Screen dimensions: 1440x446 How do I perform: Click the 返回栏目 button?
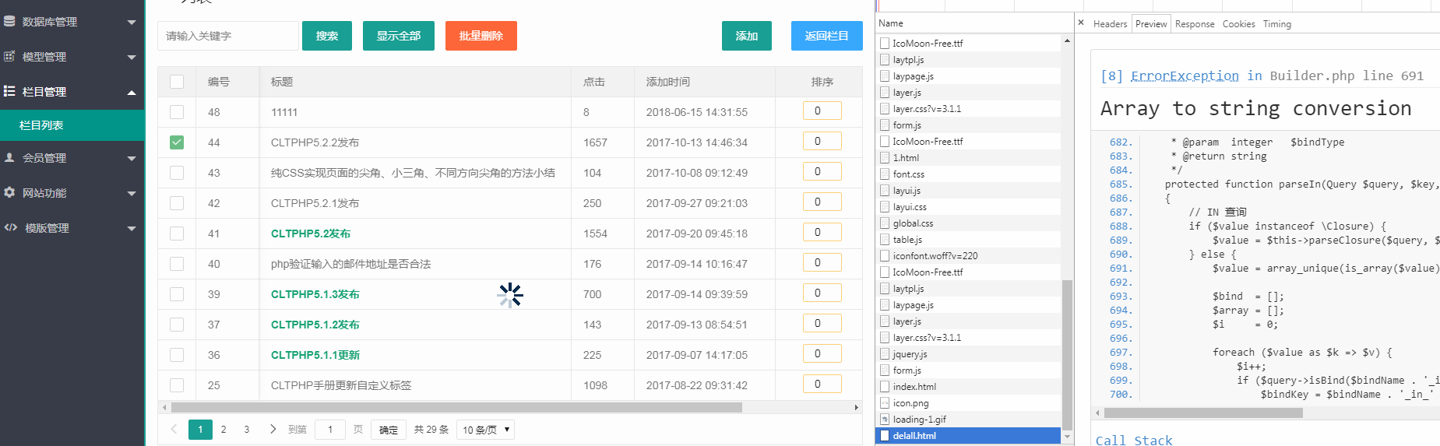pyautogui.click(x=827, y=36)
